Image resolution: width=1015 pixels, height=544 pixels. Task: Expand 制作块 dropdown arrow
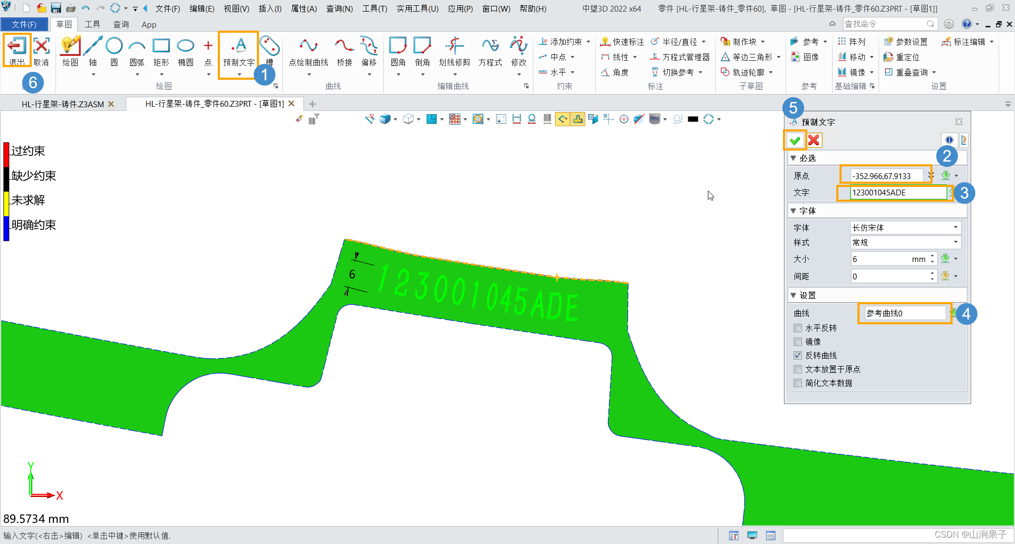click(x=763, y=42)
